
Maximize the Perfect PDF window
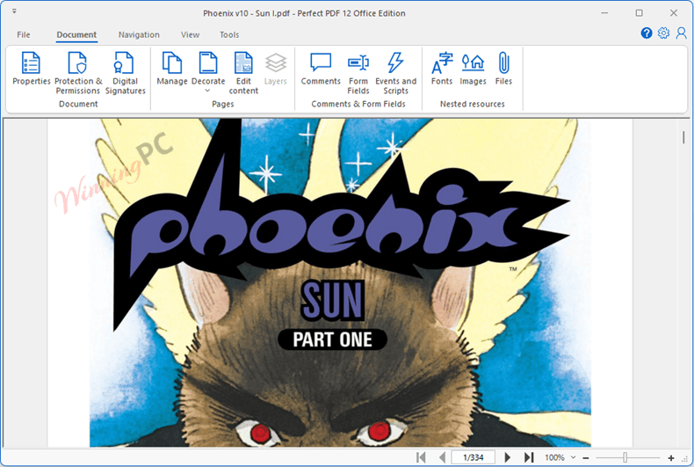[x=640, y=13]
